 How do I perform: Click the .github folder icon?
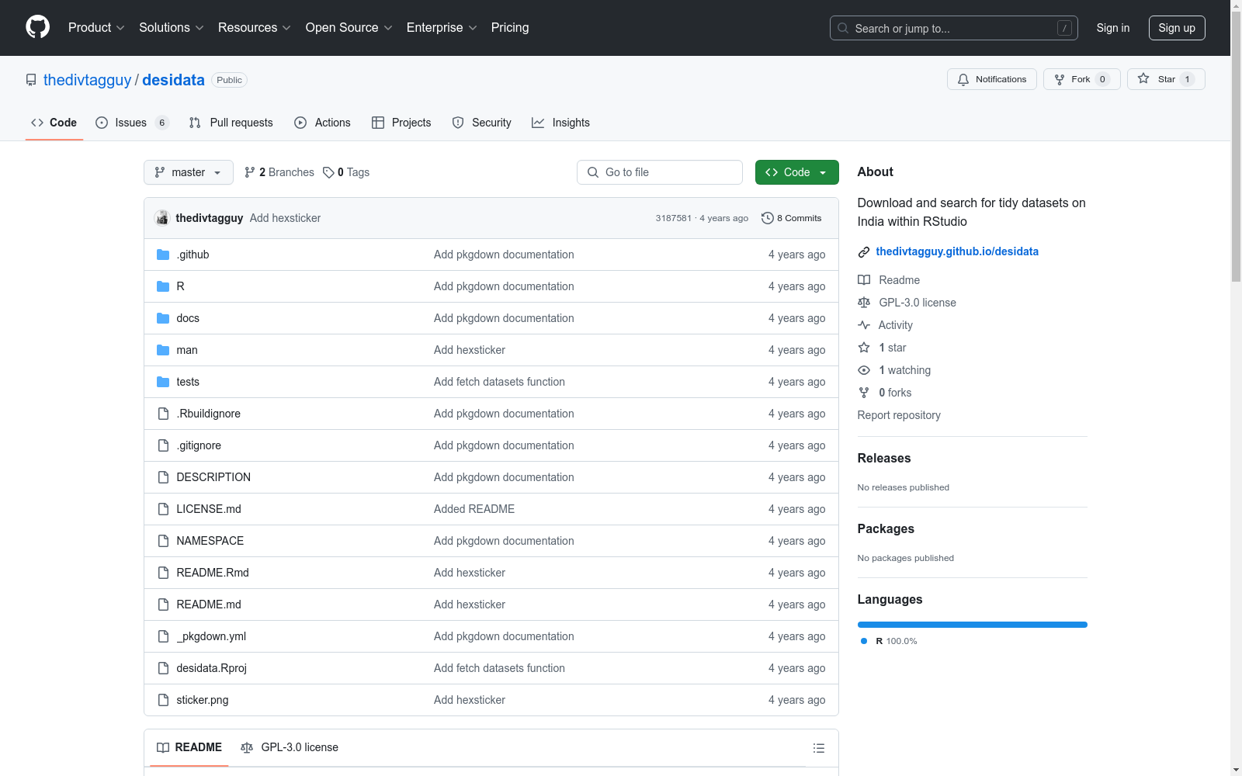tap(163, 255)
